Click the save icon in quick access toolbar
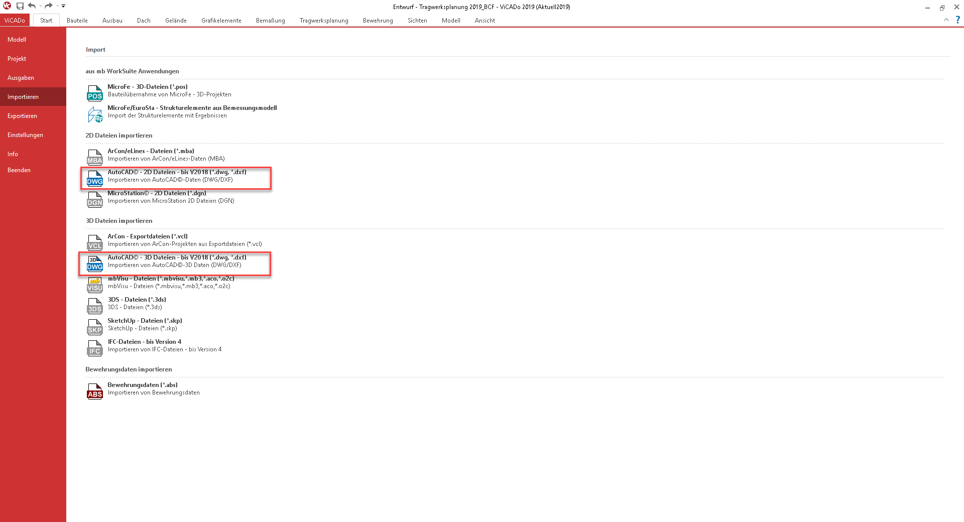 tap(20, 6)
